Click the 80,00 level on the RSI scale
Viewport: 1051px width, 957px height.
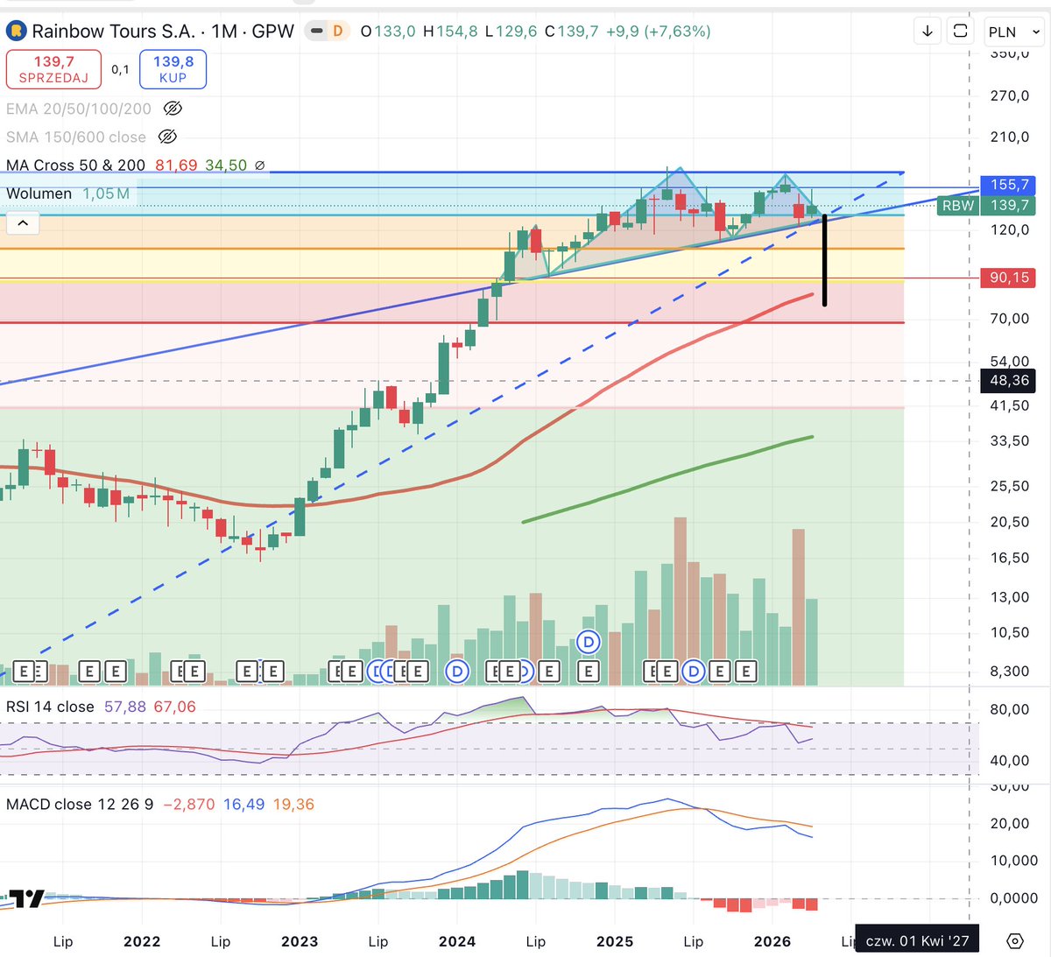(x=1009, y=709)
